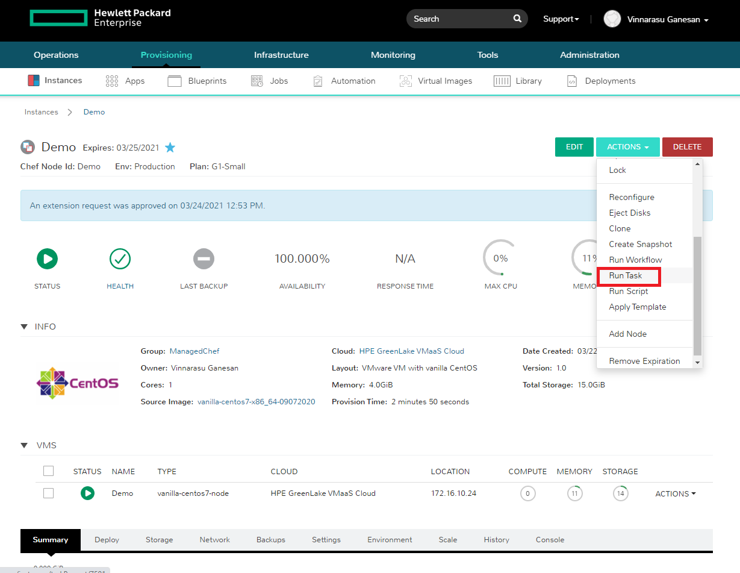Open the Deployments icon

[573, 81]
